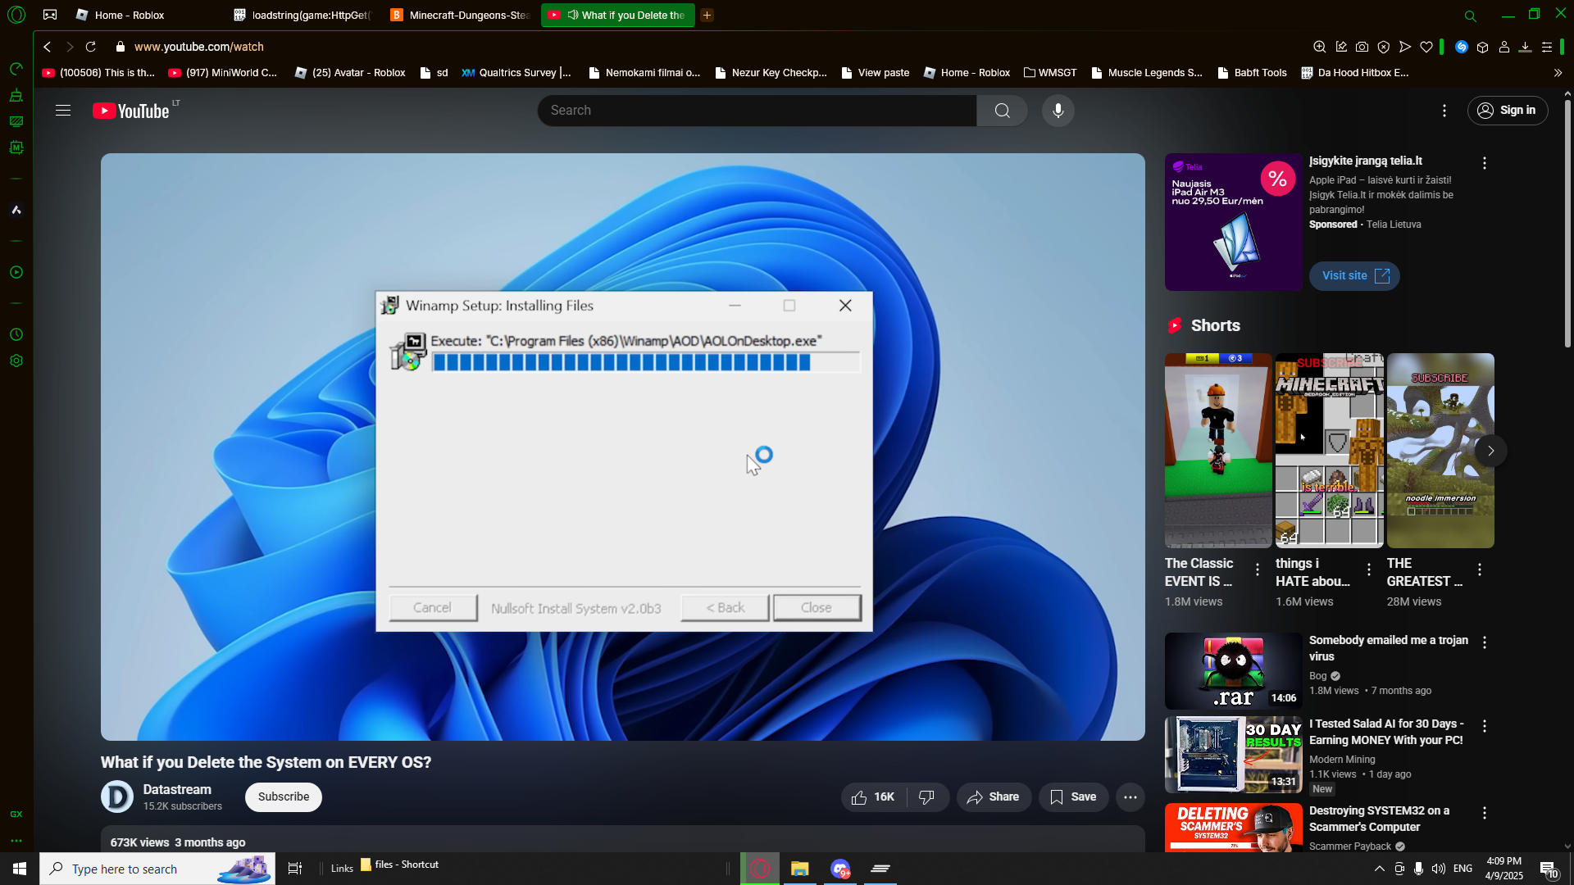The image size is (1574, 885).
Task: Click the paper-plane send icon in address bar
Action: coord(1405,47)
